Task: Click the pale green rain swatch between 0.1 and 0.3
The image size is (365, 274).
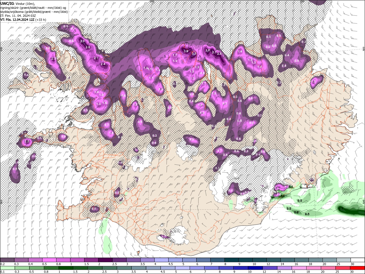Action: (8, 268)
